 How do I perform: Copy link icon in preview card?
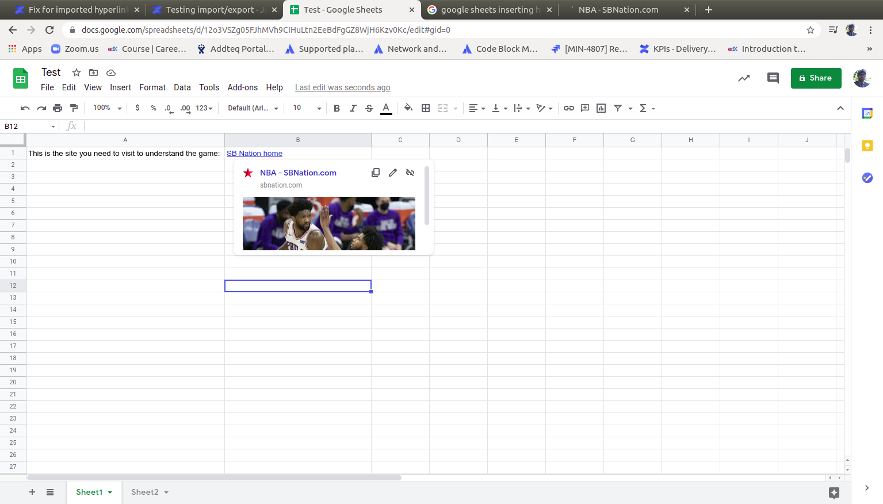376,173
